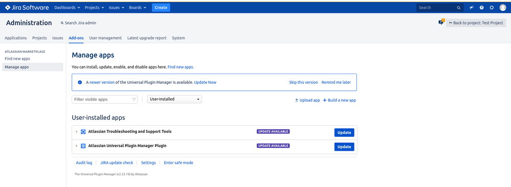511x187 pixels.
Task: Open the Dashboards dropdown menu
Action: tap(67, 8)
